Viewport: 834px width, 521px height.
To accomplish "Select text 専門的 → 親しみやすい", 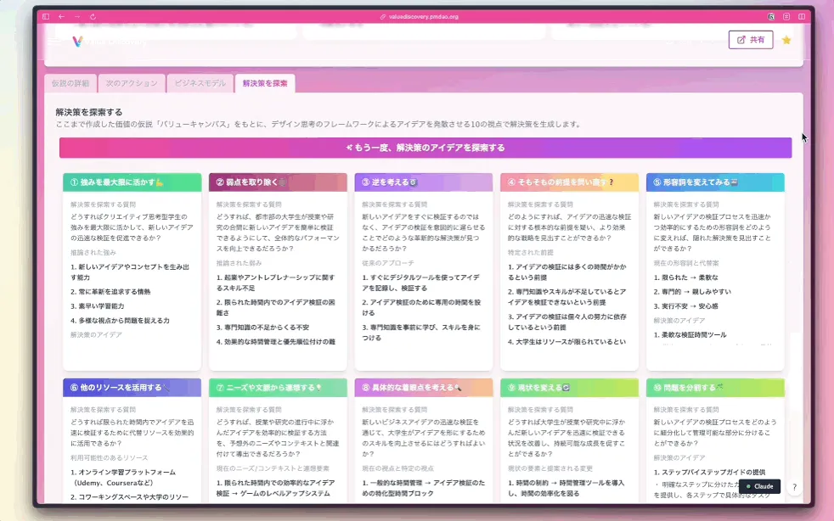I will pos(696,292).
